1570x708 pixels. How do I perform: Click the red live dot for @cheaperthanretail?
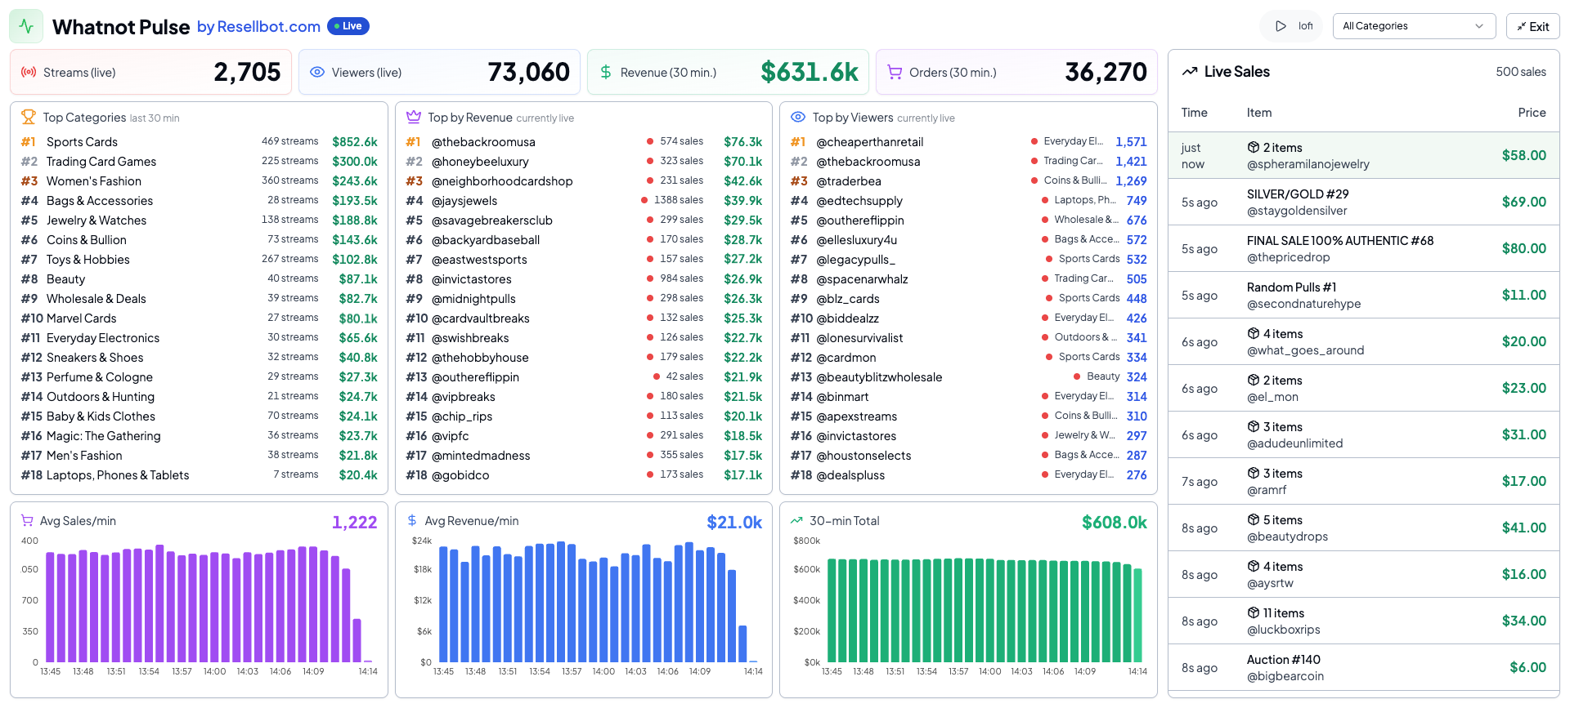coord(1034,141)
